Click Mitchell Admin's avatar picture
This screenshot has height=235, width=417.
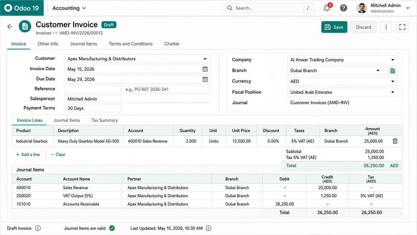362,8
